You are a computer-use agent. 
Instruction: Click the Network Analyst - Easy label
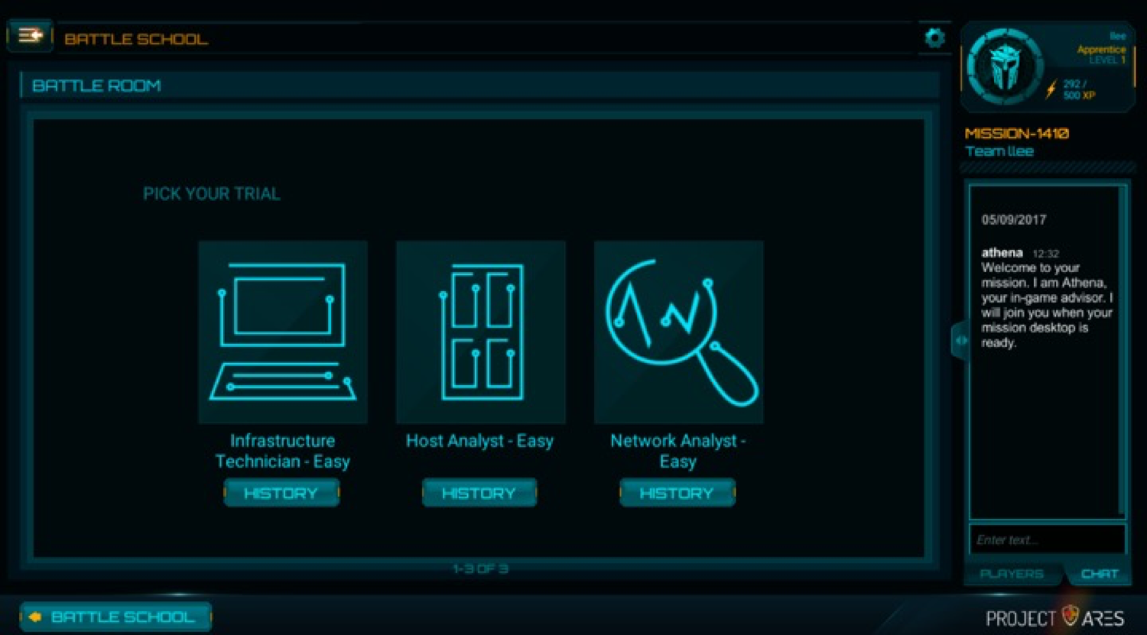(677, 451)
